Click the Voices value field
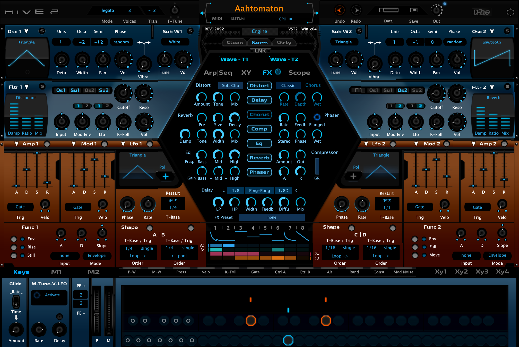The image size is (519, 347). [x=129, y=11]
